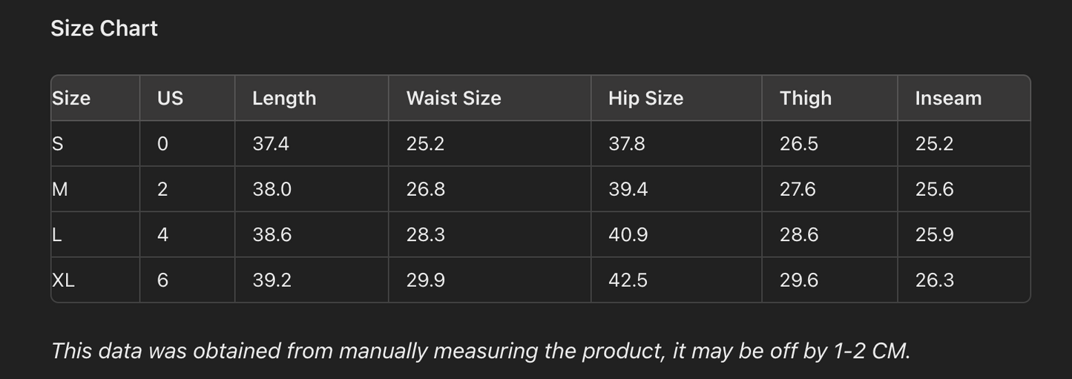Click the M size row label

[60, 189]
